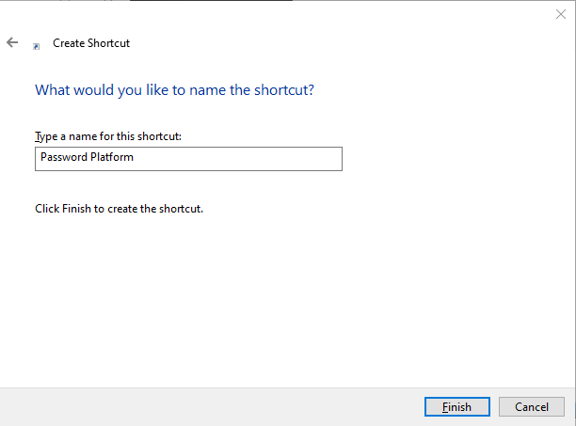
Task: Click the underlined 'F' on the Finish button
Action: point(444,406)
